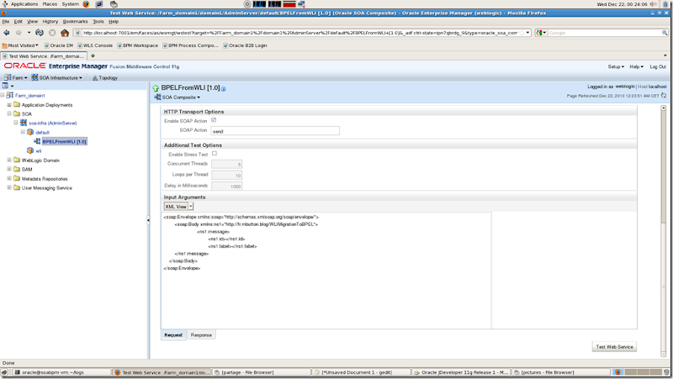Go forward with the browser forward arrow
The height and width of the screenshot is (379, 673).
(x=19, y=33)
